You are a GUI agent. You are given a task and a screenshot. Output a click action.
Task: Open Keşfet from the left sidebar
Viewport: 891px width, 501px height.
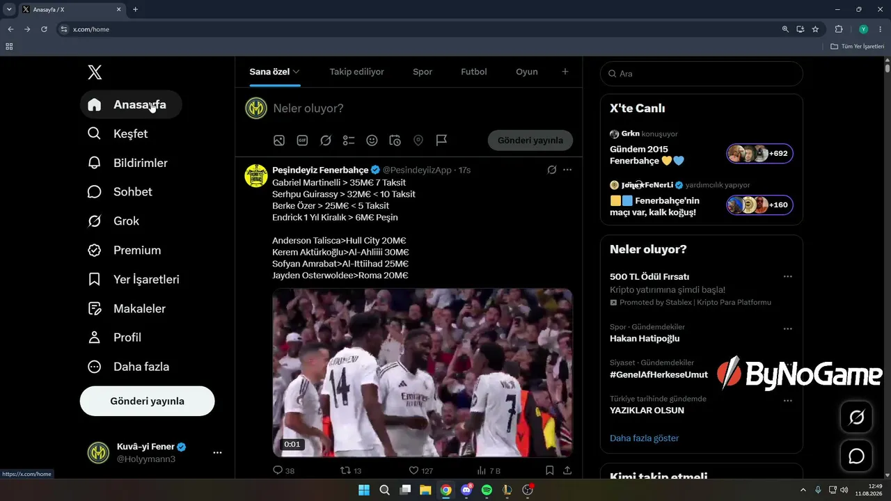pyautogui.click(x=118, y=134)
